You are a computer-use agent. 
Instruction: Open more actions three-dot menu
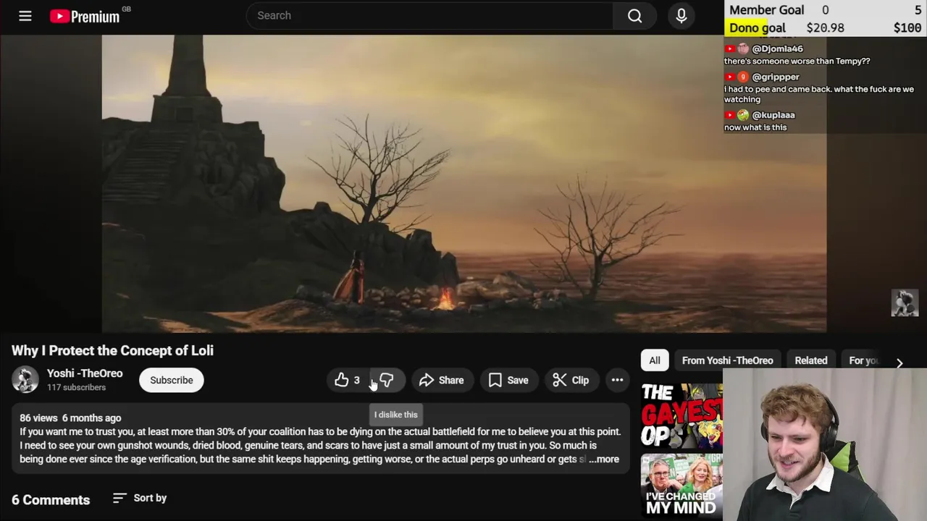[x=617, y=380]
